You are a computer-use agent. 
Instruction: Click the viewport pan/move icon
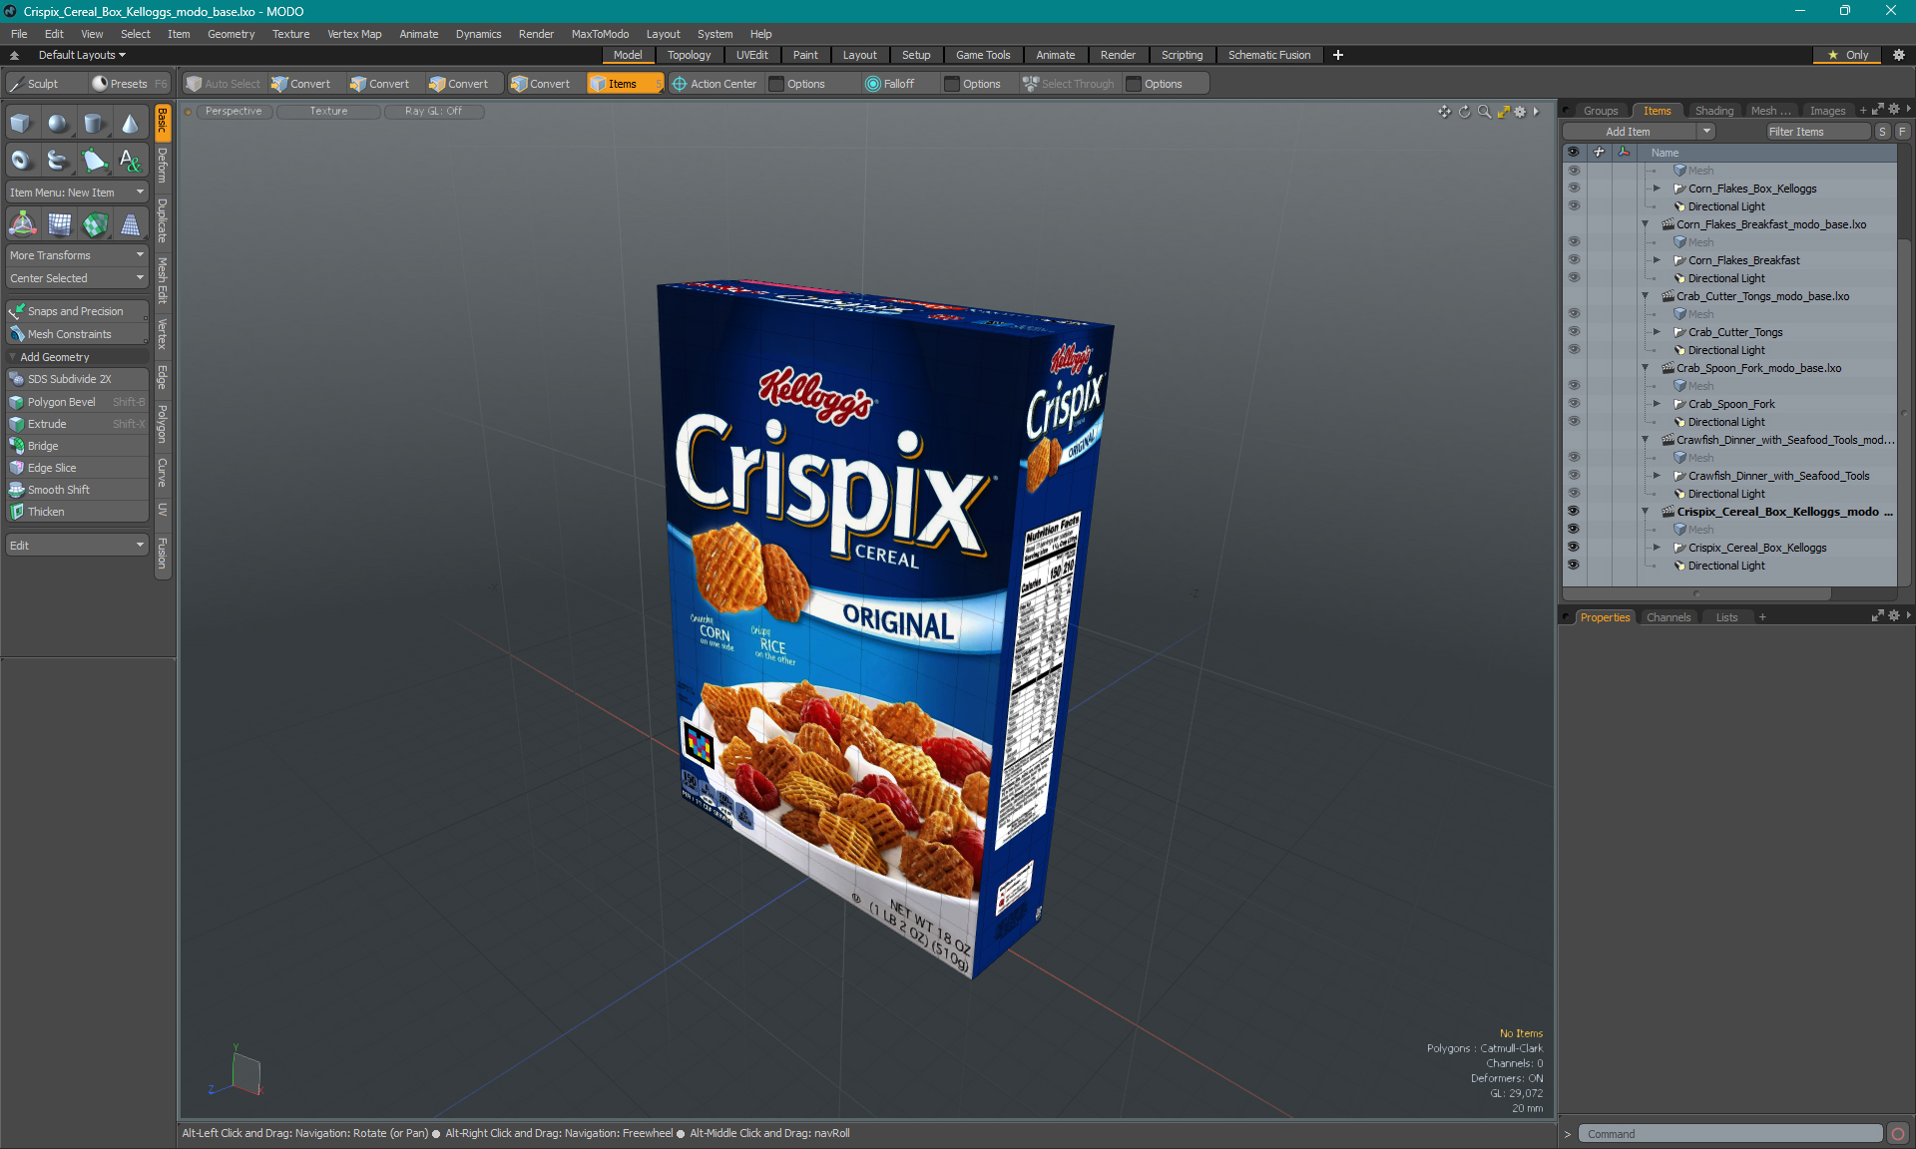click(x=1444, y=112)
